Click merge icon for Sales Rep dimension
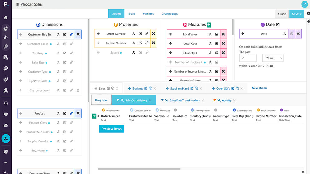 58,62
